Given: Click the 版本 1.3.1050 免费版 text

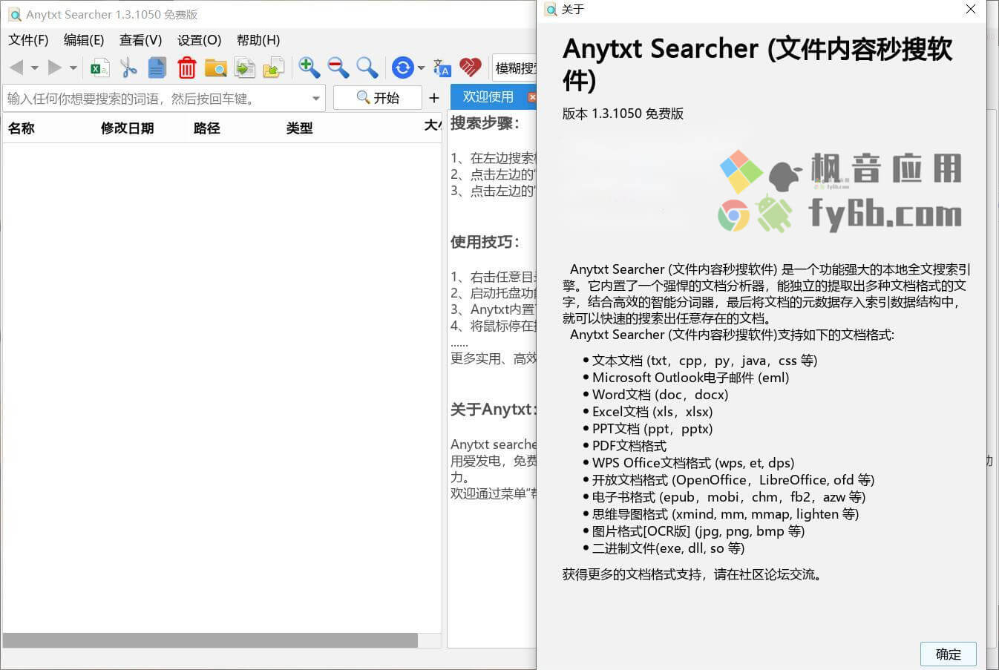Looking at the screenshot, I should tap(623, 114).
